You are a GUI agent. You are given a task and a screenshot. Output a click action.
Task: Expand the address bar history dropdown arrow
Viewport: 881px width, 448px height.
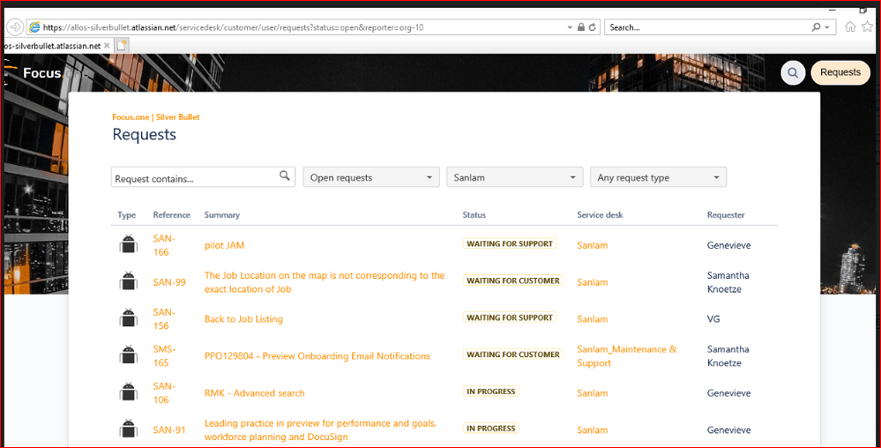570,27
